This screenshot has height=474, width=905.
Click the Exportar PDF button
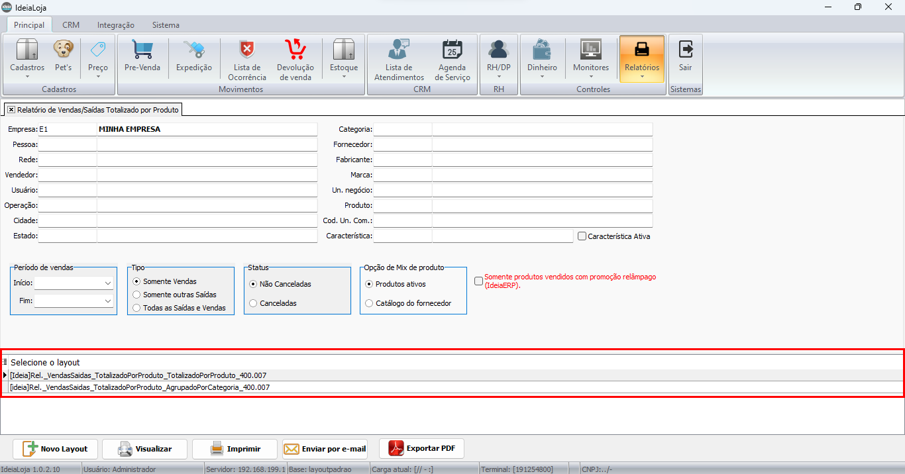click(x=421, y=449)
